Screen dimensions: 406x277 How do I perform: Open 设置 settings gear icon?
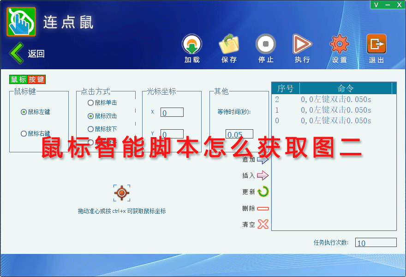point(340,44)
